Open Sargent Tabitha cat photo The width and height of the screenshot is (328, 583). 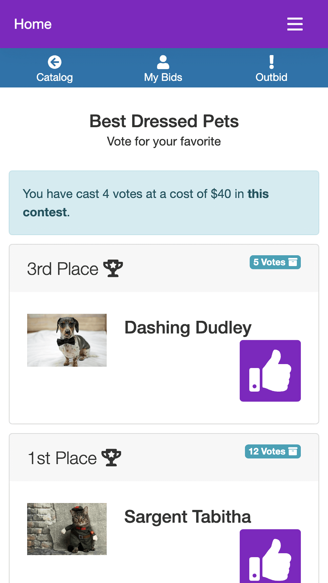pos(67,529)
